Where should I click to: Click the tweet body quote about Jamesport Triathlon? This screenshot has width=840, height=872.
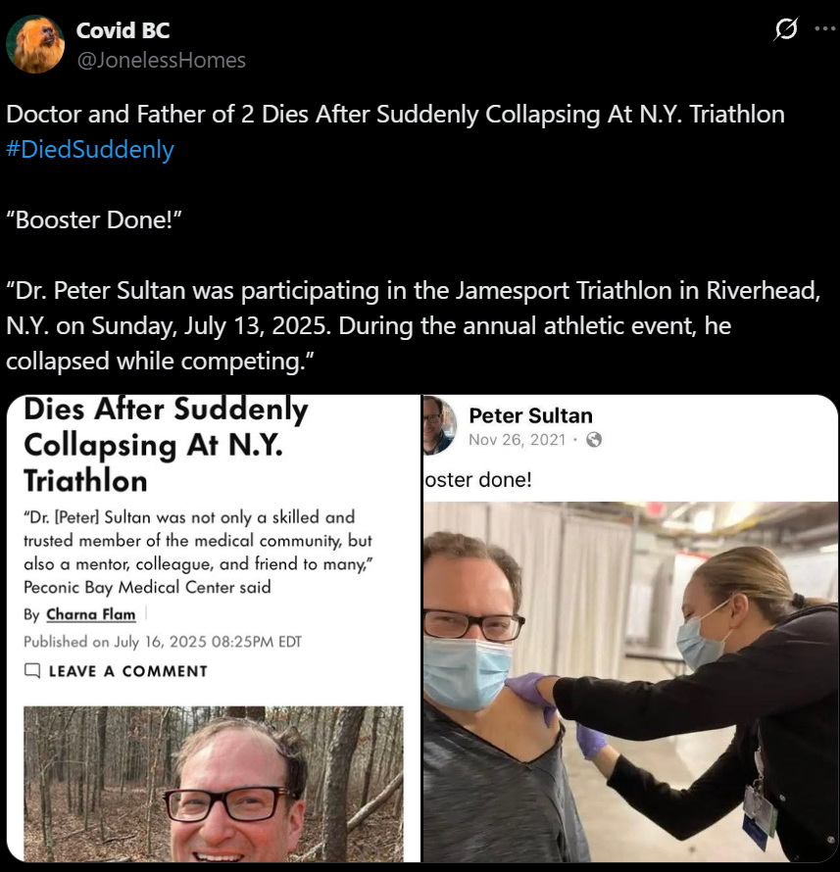[x=414, y=325]
